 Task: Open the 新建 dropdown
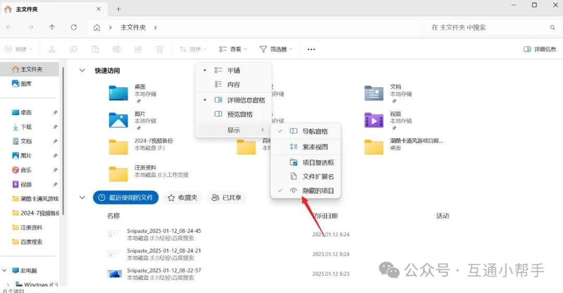(19, 49)
